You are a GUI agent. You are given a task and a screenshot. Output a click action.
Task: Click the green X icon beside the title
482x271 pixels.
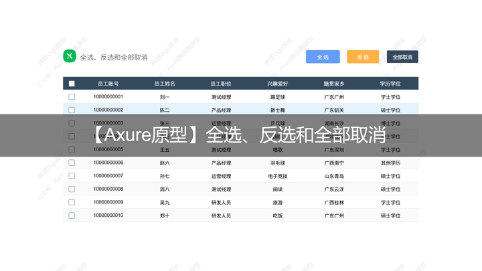tap(70, 56)
